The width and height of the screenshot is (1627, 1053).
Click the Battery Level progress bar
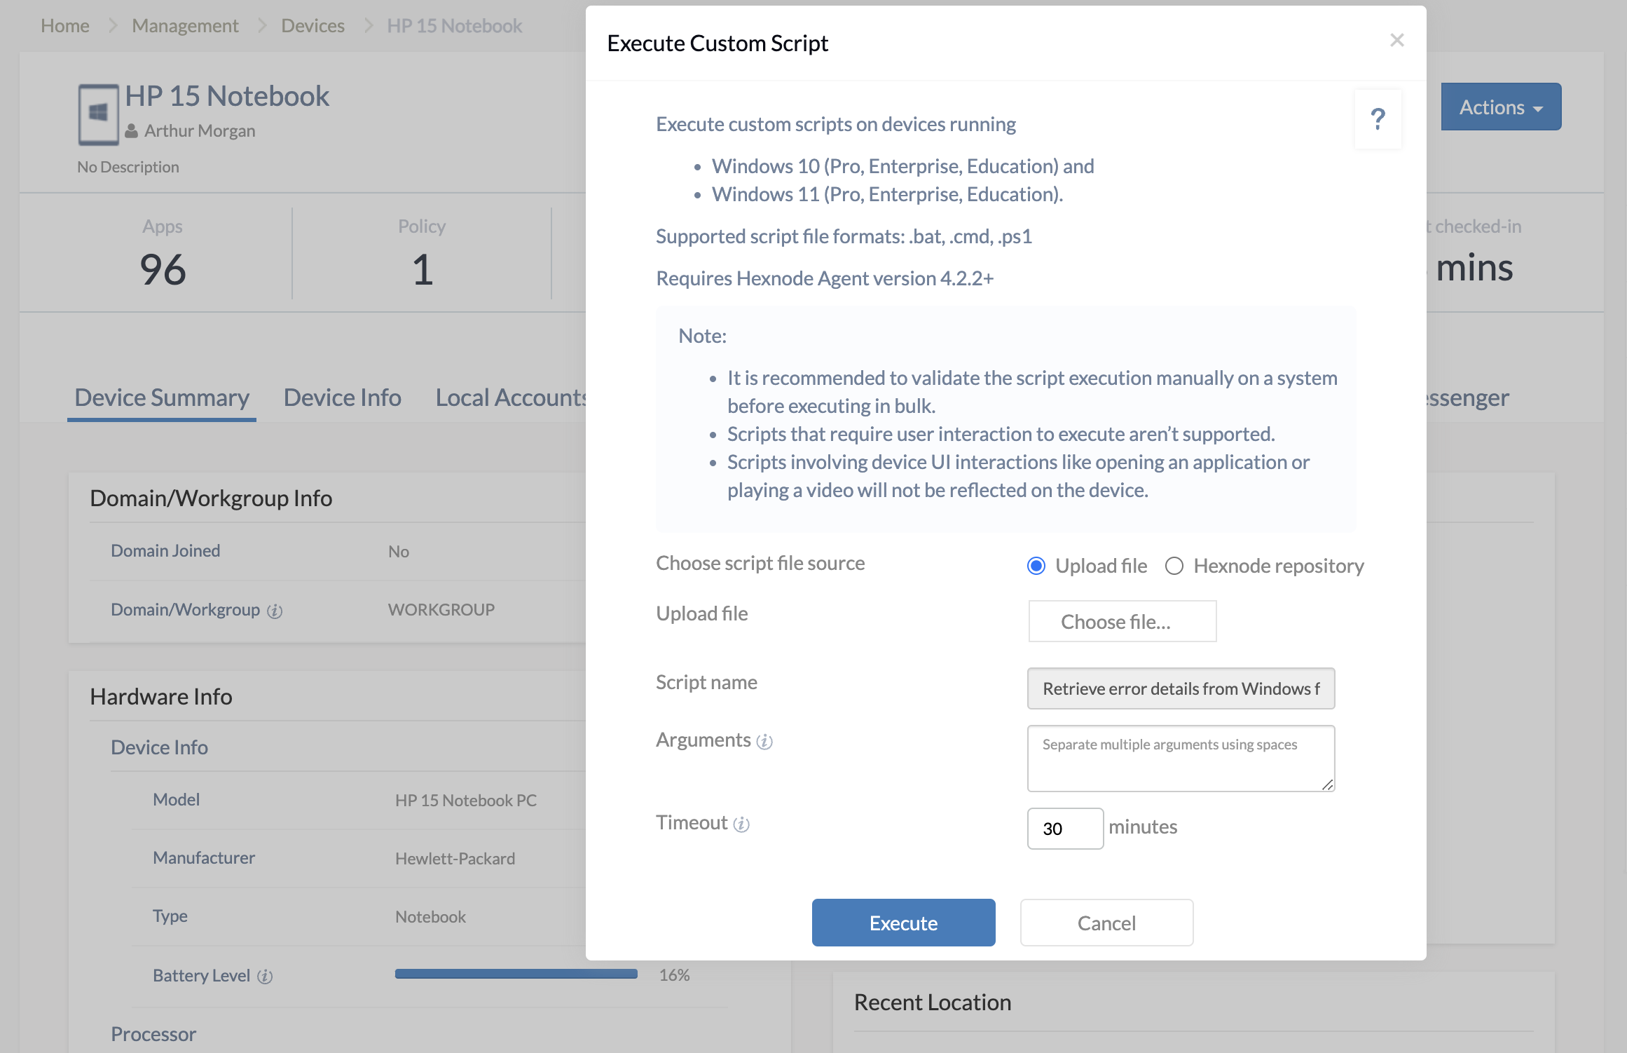(x=516, y=974)
